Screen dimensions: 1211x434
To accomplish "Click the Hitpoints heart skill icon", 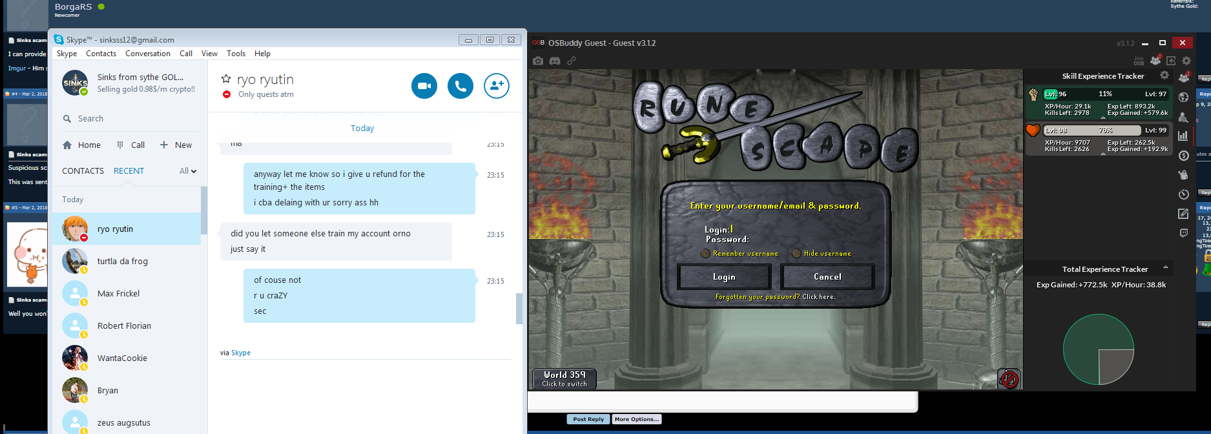I will (1033, 130).
